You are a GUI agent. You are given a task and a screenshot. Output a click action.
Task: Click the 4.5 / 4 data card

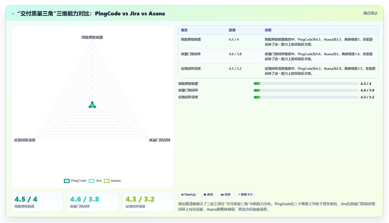37,202
